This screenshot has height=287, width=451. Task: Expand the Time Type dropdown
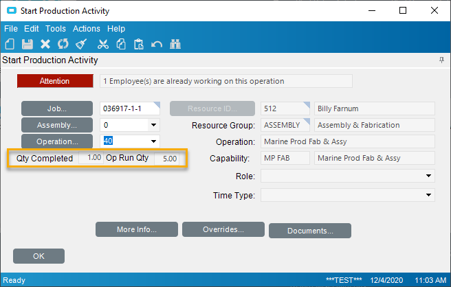pos(428,195)
